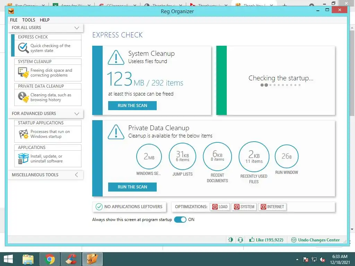Click the Private Data Cleanup globe icon

(23, 97)
